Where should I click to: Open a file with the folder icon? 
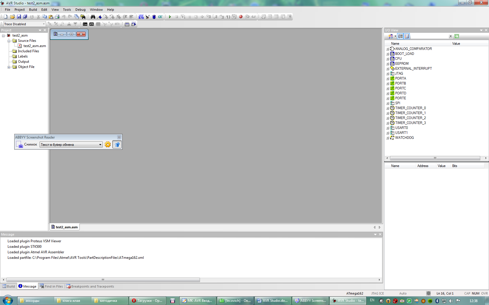pyautogui.click(x=12, y=17)
